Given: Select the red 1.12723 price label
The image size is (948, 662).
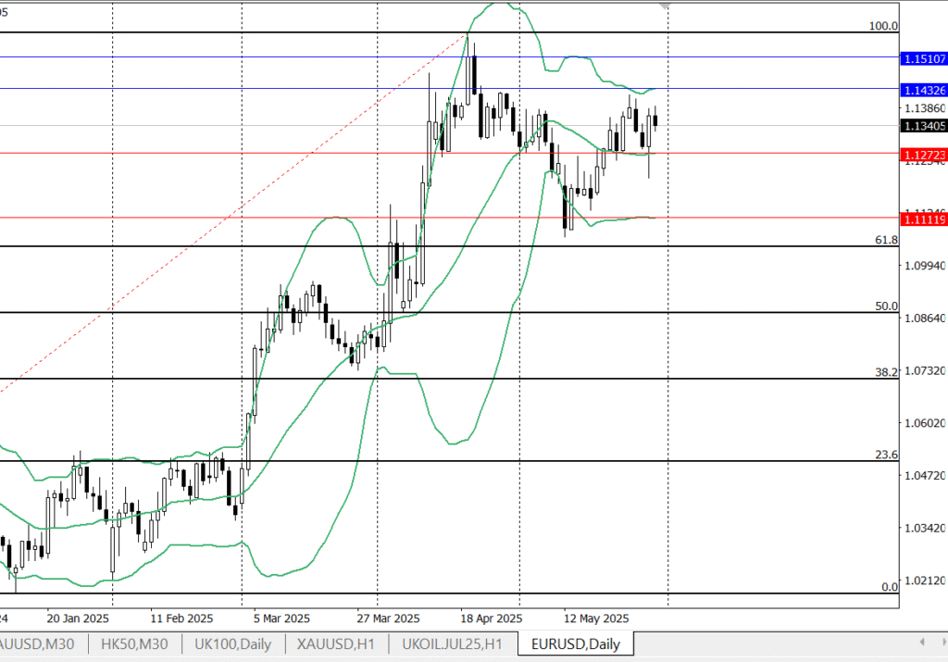Looking at the screenshot, I should 923,155.
